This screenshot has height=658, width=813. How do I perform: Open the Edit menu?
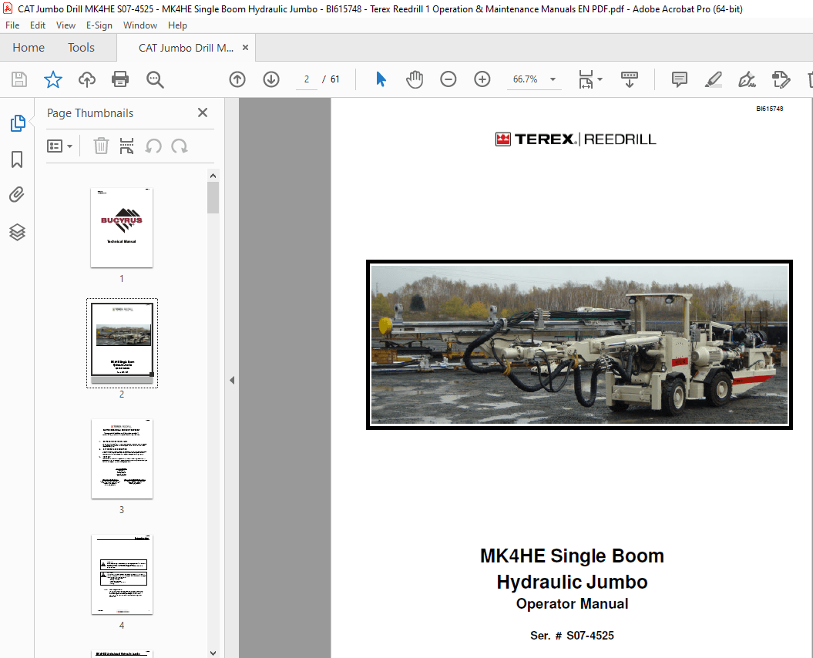point(37,25)
